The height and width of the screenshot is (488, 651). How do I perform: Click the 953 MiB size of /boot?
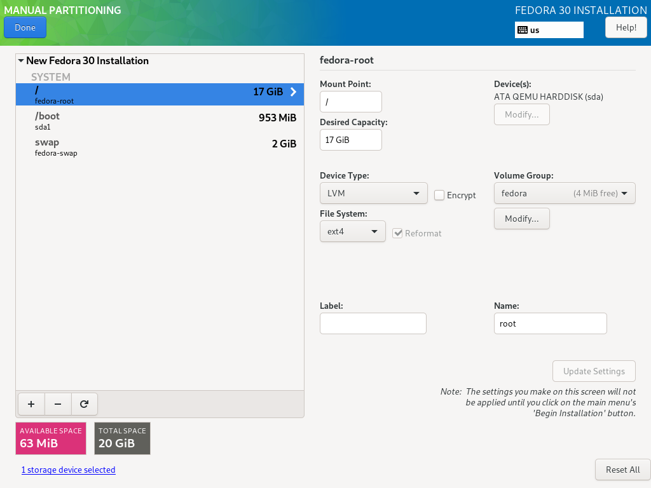(x=277, y=118)
